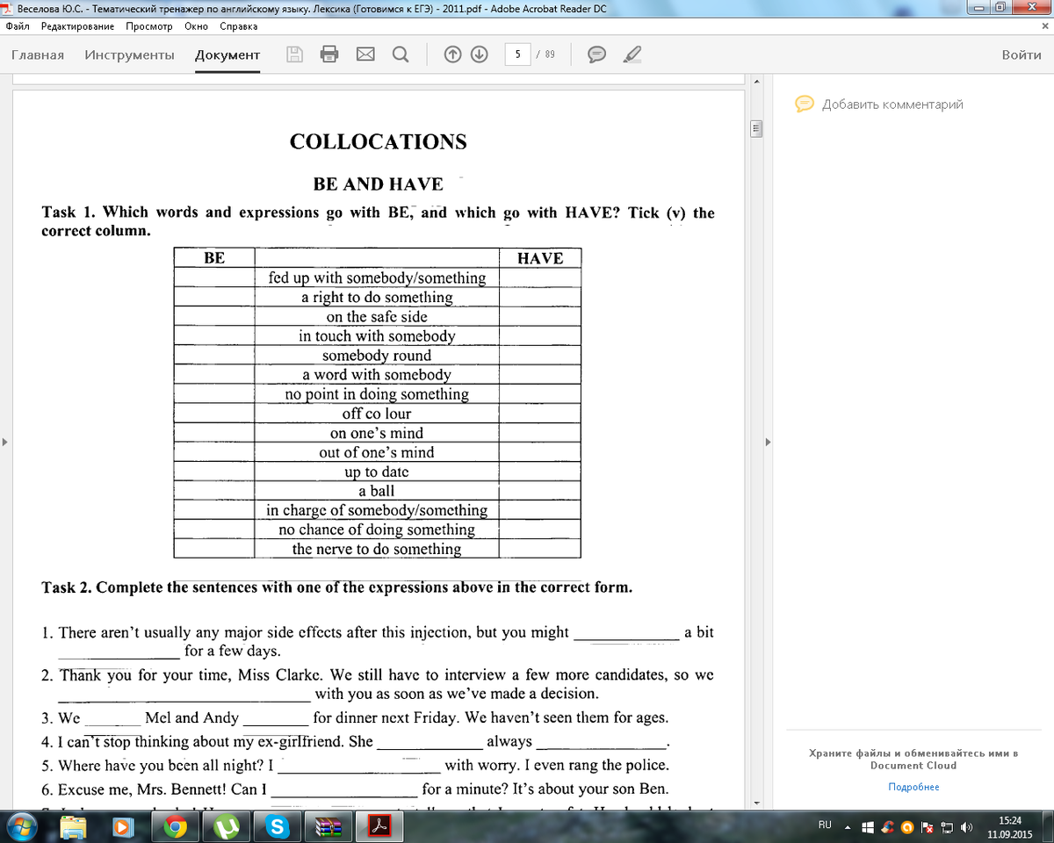The width and height of the screenshot is (1054, 843).
Task: Click row 'no point in doing something'
Action: pyautogui.click(x=377, y=393)
